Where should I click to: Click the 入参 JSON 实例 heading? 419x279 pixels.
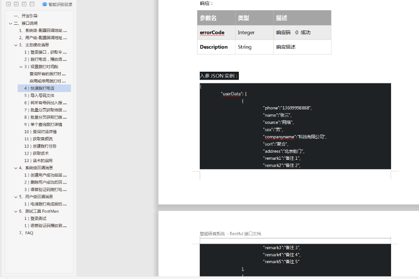(219, 76)
